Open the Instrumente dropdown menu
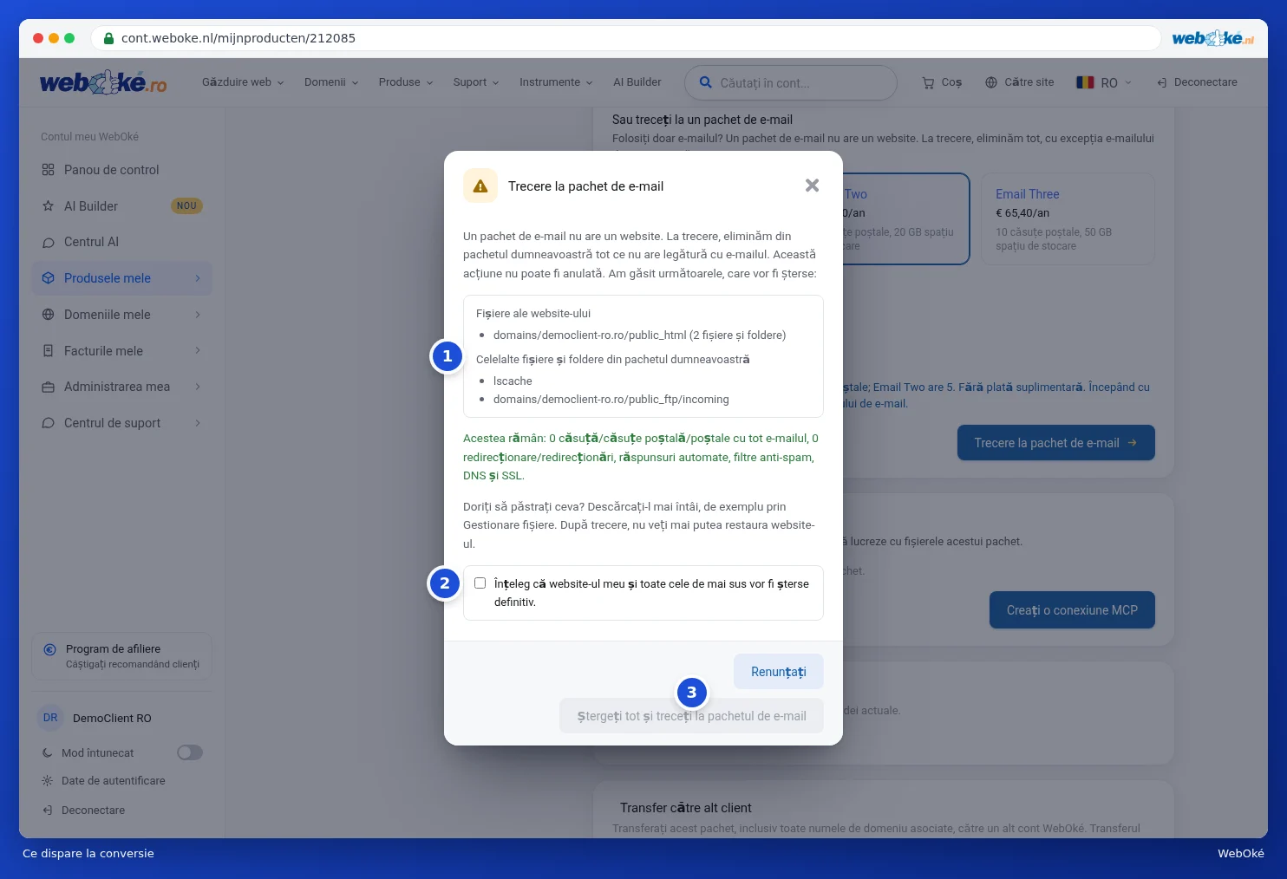 556,82
